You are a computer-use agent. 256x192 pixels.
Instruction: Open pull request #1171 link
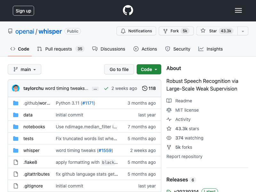[88, 103]
